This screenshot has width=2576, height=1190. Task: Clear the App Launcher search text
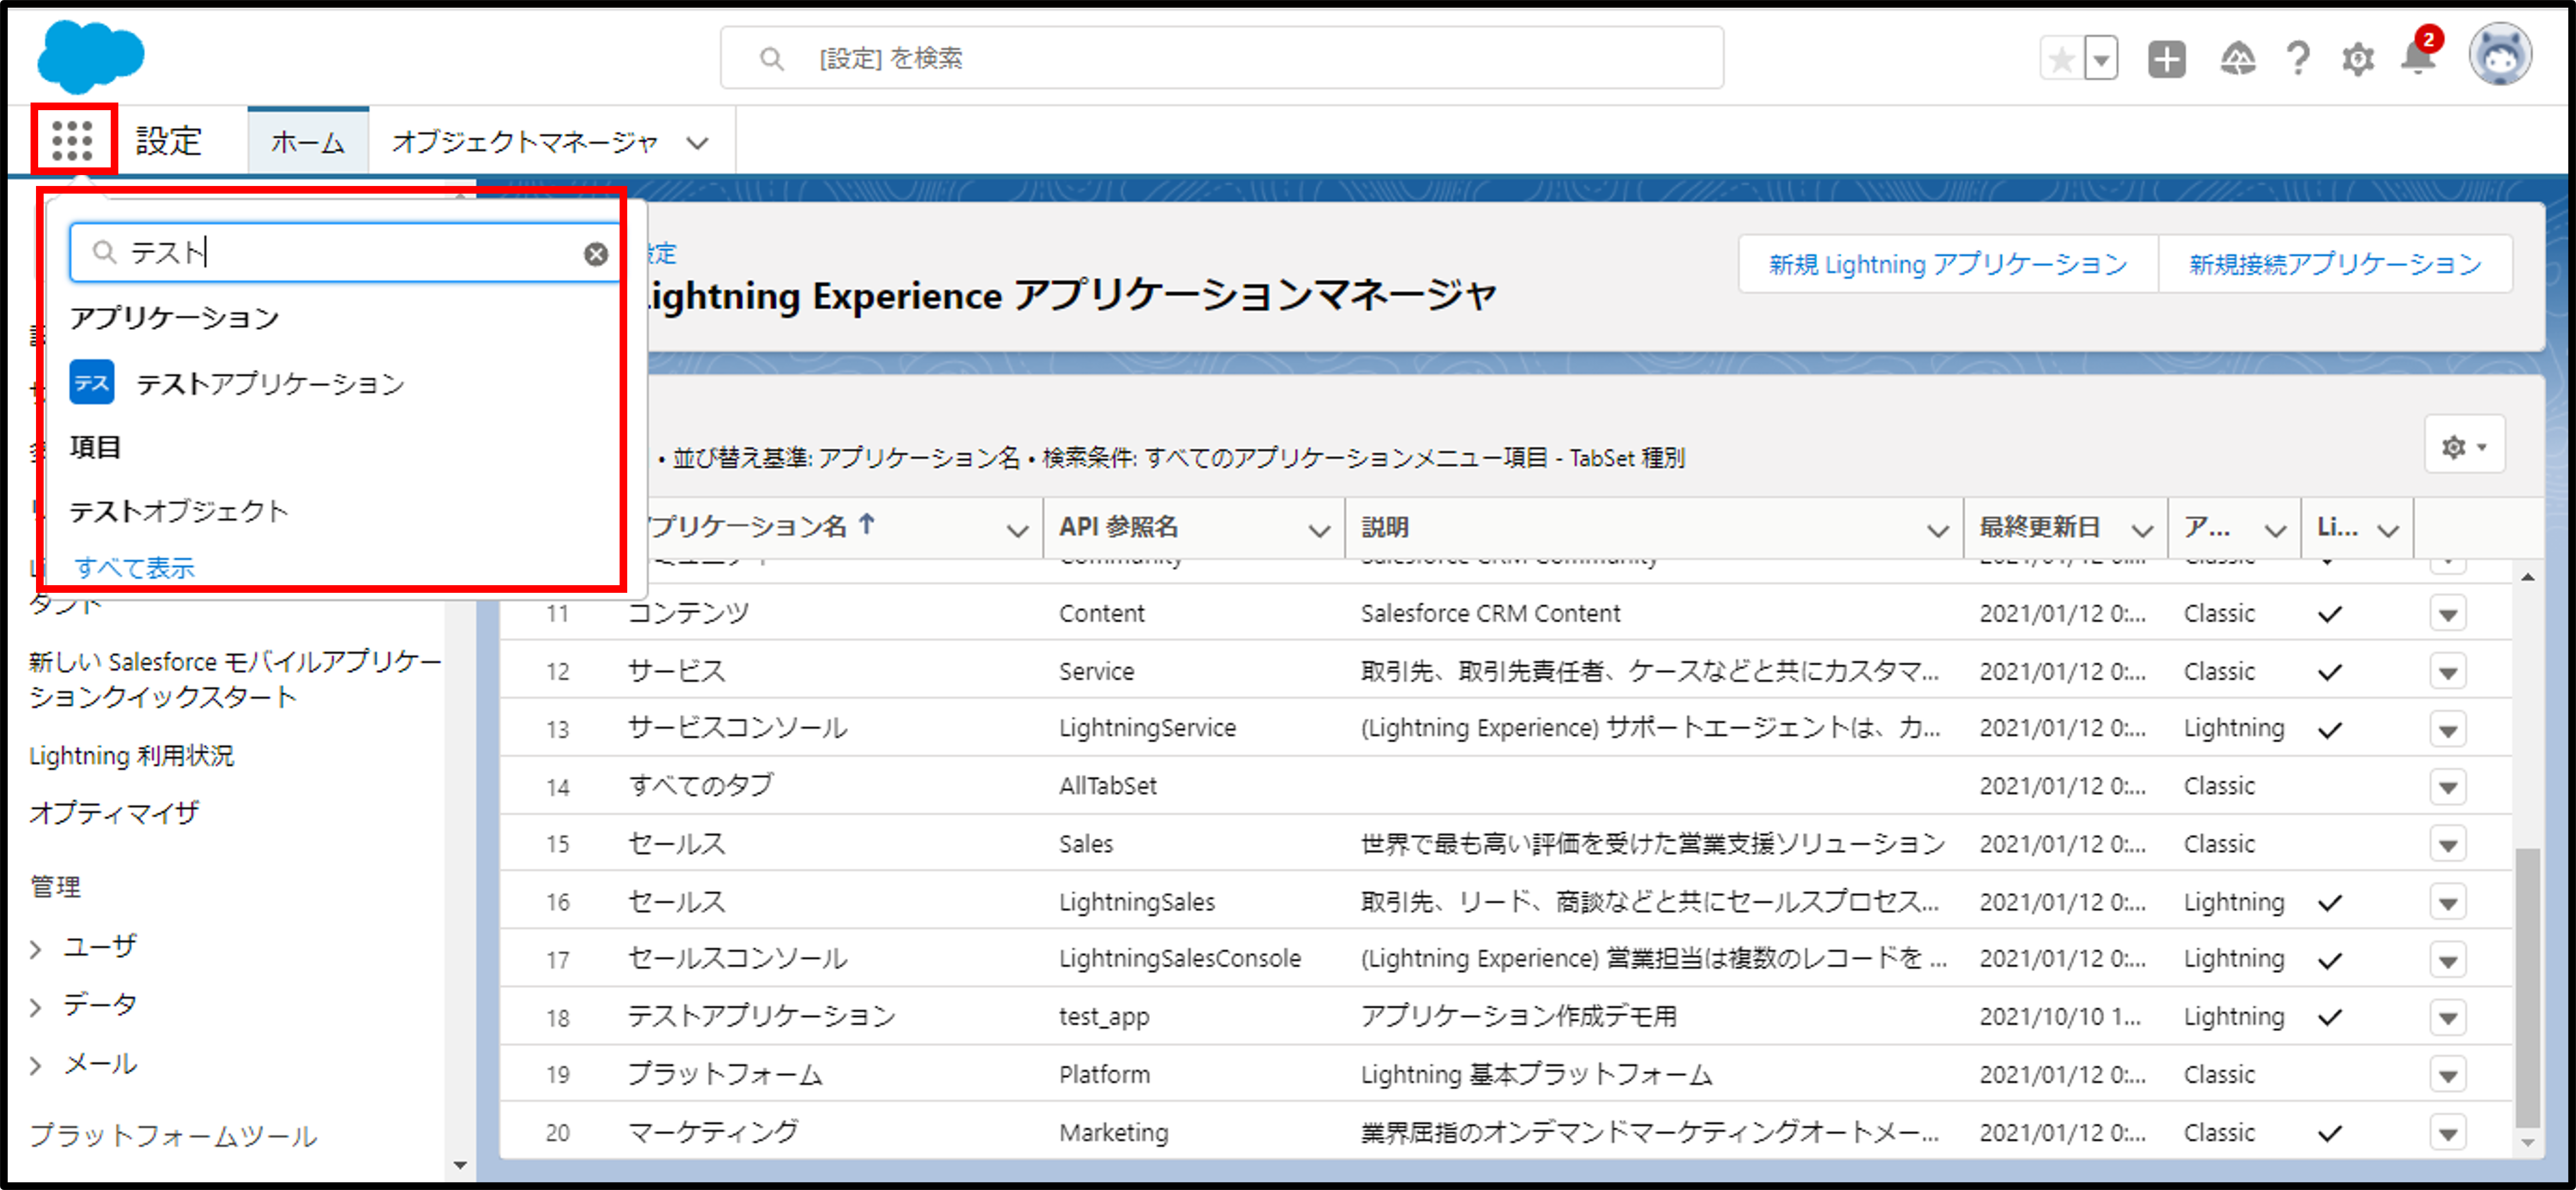[x=596, y=254]
